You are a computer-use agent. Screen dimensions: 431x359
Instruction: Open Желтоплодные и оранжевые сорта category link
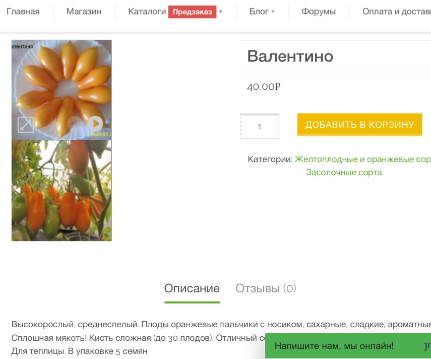coord(362,159)
